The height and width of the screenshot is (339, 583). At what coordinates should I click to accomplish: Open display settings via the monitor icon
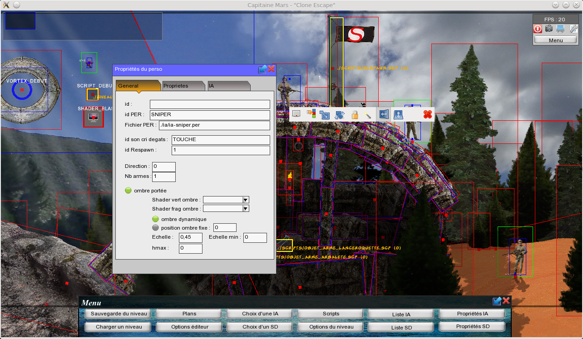click(560, 29)
